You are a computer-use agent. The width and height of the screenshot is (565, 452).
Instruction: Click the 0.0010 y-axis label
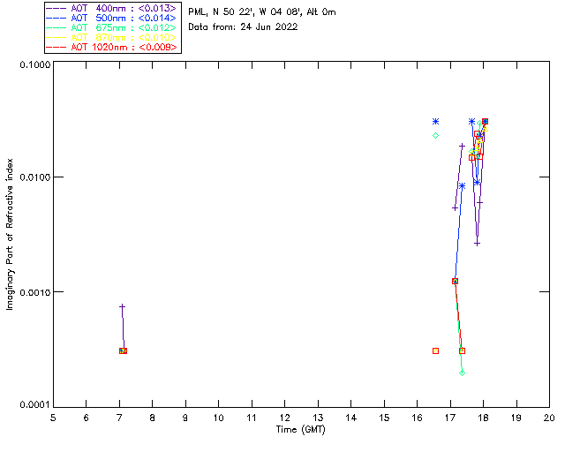[34, 292]
